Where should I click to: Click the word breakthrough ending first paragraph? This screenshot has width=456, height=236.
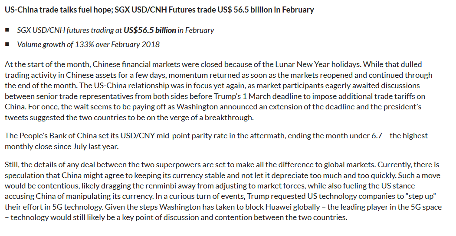(x=229, y=118)
